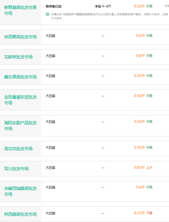Click the market analysis note icon
This screenshot has width=169, height=222.
(x=48, y=14)
